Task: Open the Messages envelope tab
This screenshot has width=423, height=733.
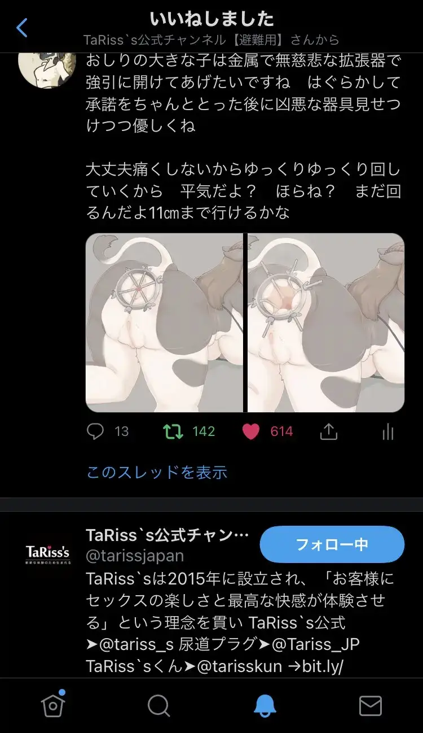Action: [x=371, y=706]
